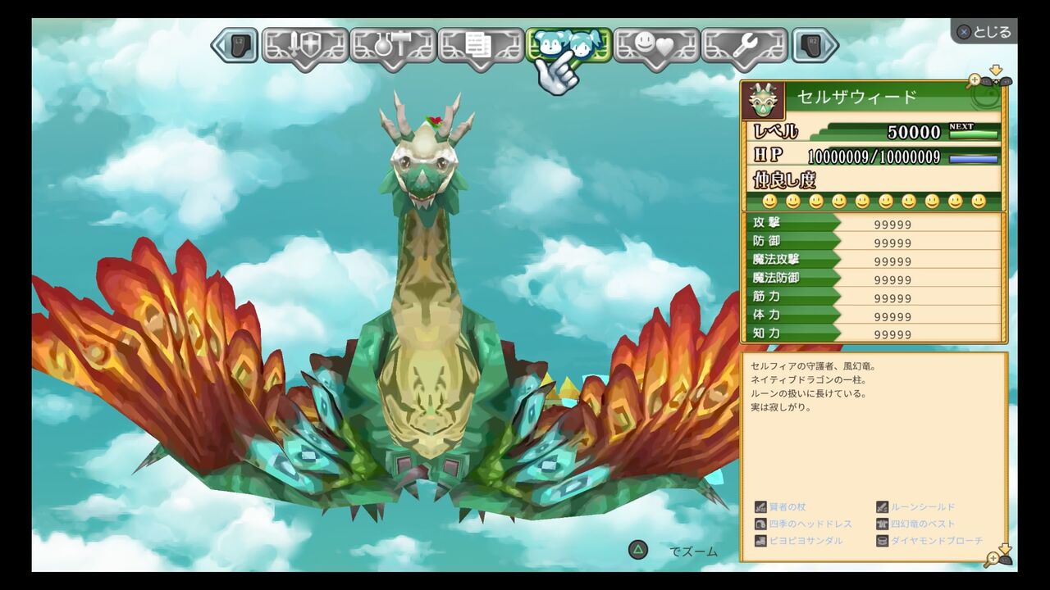Go to next menu with R2 arrow
1050x590 pixels.
point(815,45)
